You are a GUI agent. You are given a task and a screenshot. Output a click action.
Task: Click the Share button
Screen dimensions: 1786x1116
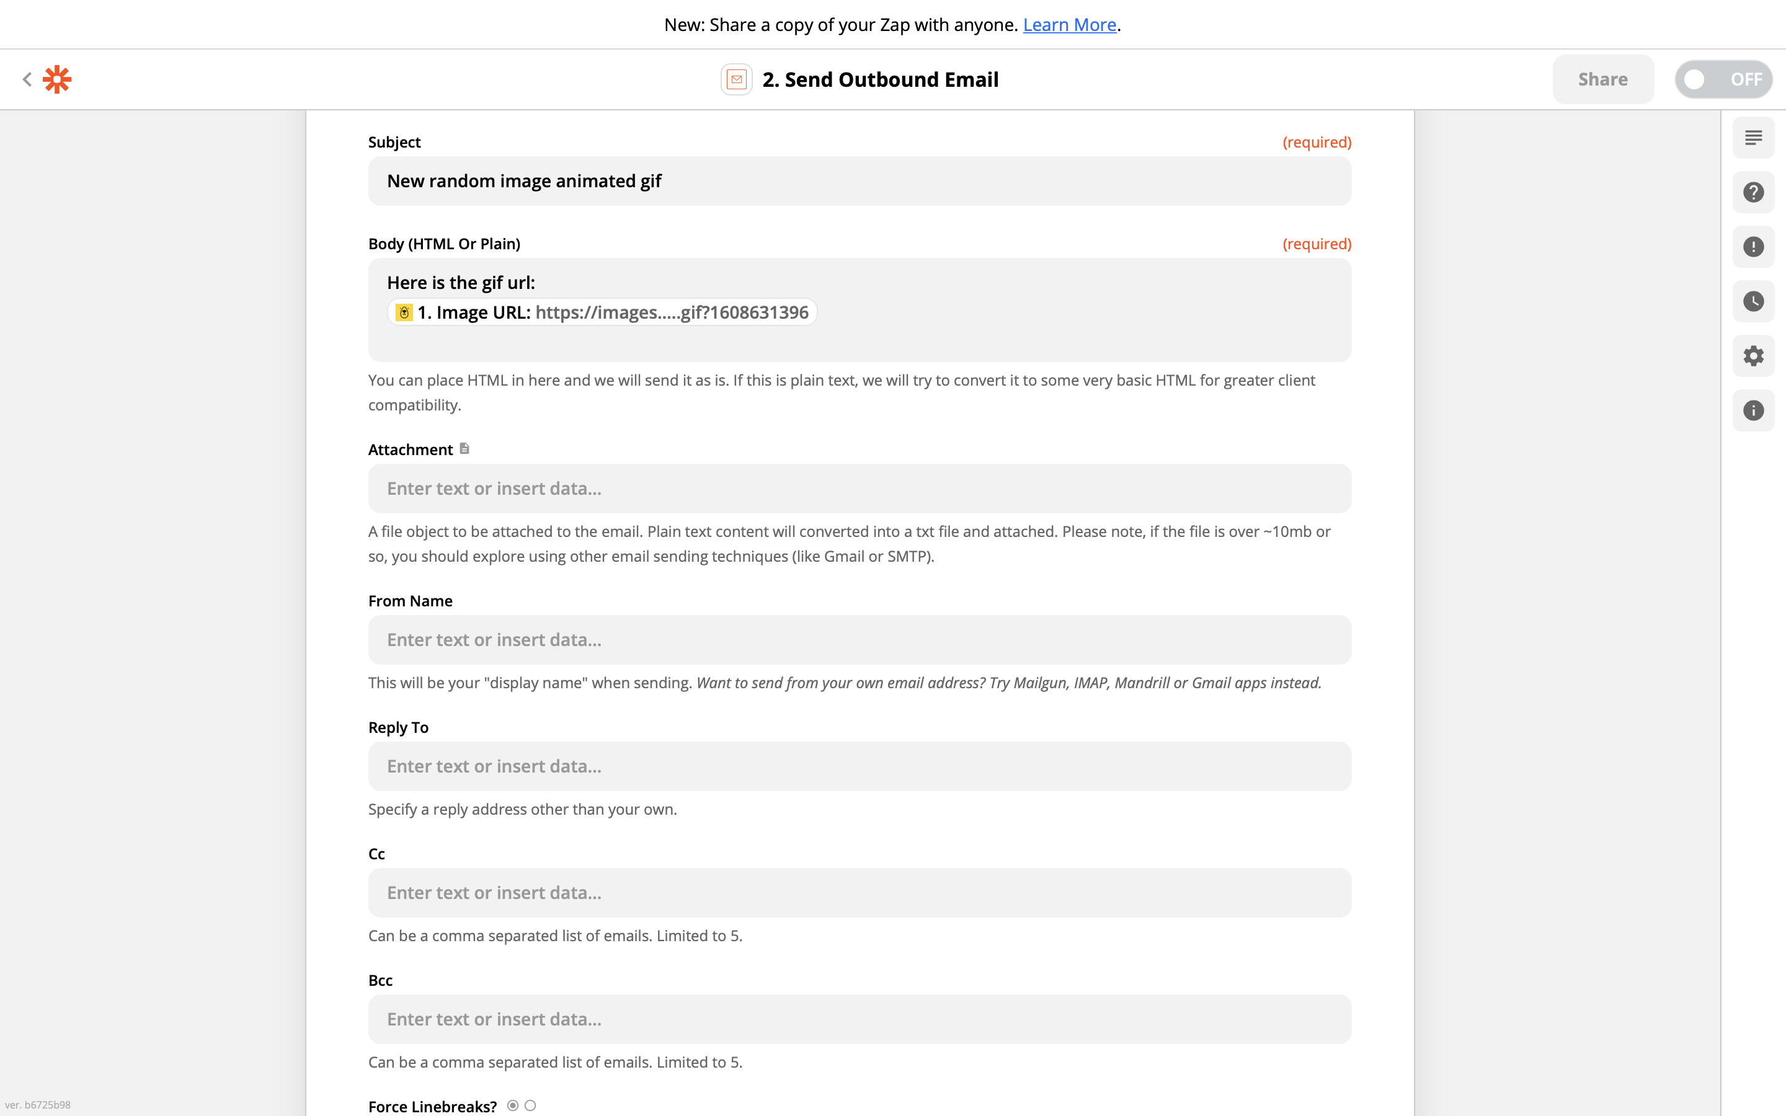click(x=1602, y=79)
